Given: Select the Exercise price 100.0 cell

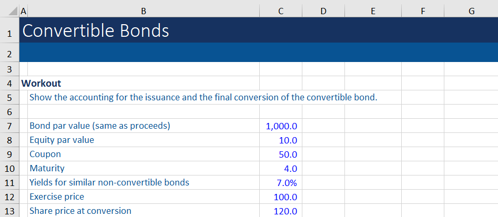Looking at the screenshot, I should pos(281,197).
